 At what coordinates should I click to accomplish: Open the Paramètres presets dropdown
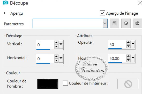(105, 23)
